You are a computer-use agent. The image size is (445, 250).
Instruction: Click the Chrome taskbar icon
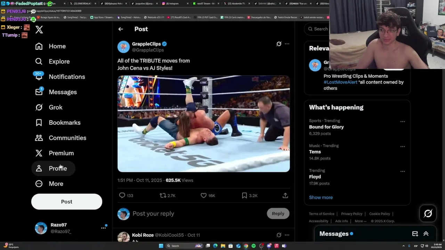[246, 246]
